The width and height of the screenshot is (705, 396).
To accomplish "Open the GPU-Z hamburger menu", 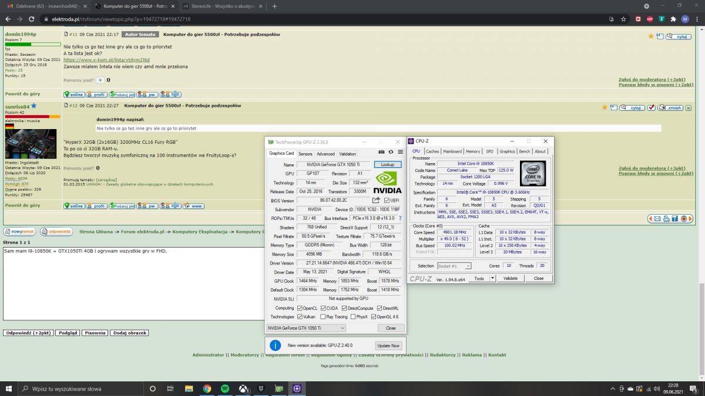I will (399, 152).
